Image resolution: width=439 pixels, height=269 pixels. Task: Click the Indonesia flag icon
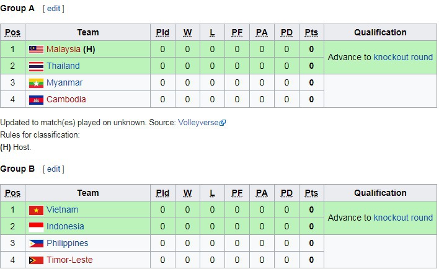click(36, 227)
